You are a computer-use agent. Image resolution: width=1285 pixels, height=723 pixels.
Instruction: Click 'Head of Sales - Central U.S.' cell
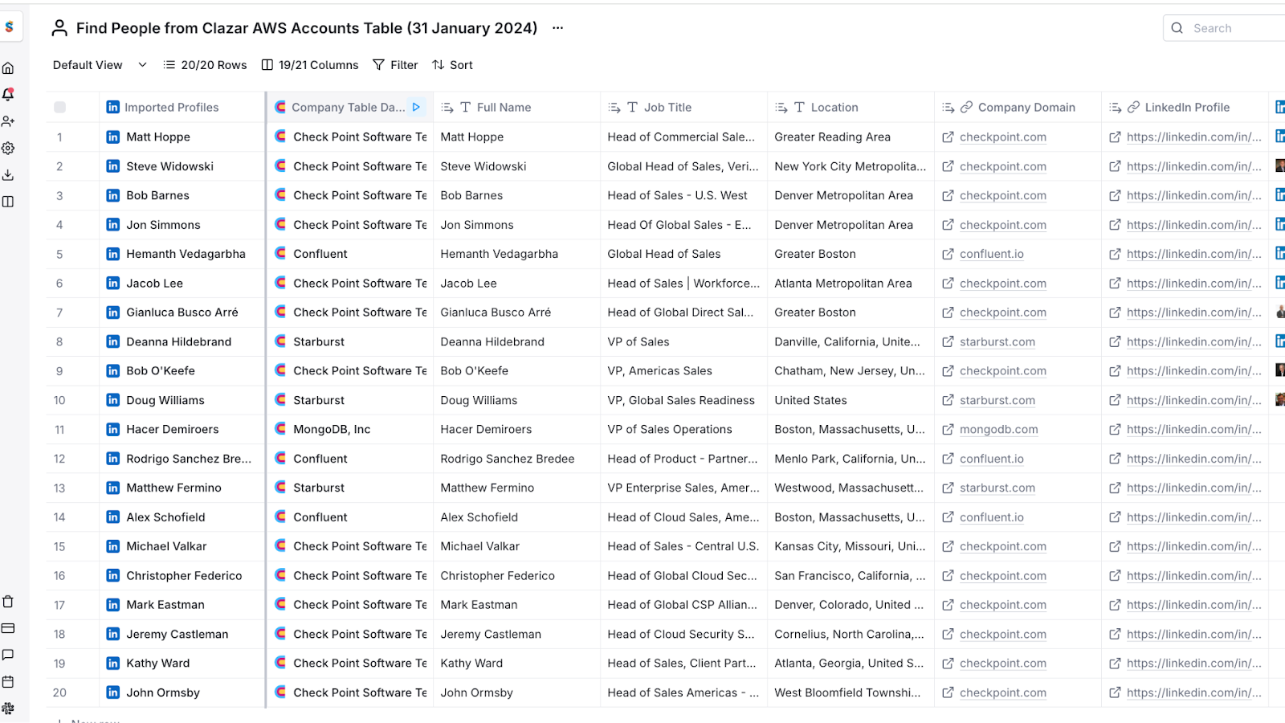click(x=683, y=546)
